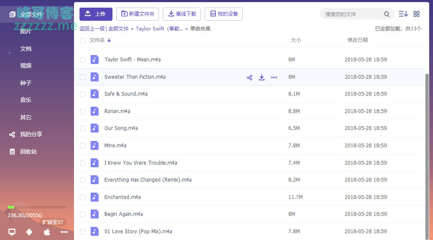Open Recycle Bin in the sidebar

[x=28, y=152]
